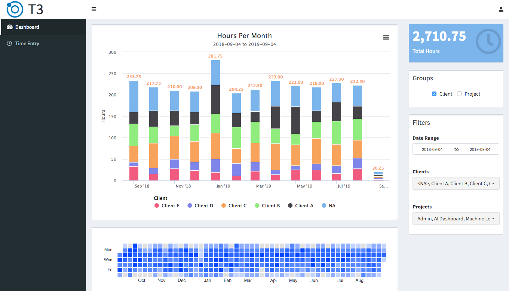Toggle Client C legend swatch
The width and height of the screenshot is (509, 291).
coord(223,206)
